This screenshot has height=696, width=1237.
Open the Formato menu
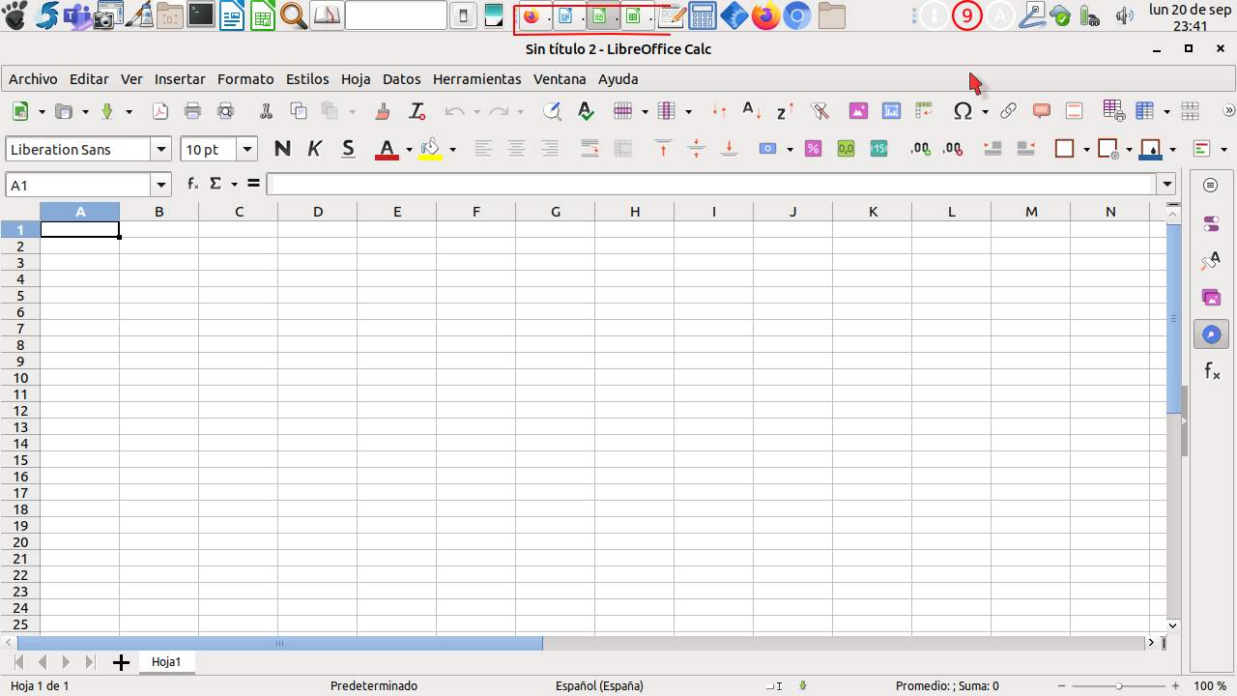coord(245,79)
